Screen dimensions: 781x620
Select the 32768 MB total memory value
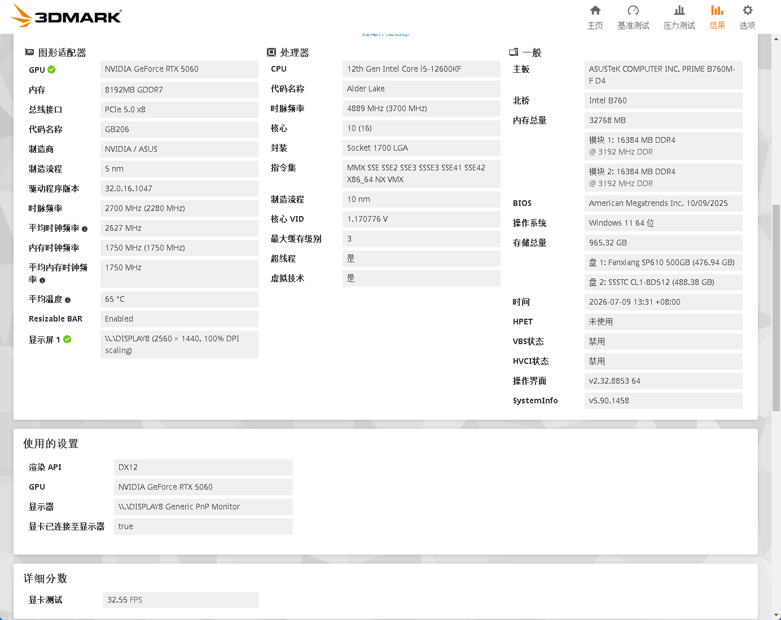point(664,120)
